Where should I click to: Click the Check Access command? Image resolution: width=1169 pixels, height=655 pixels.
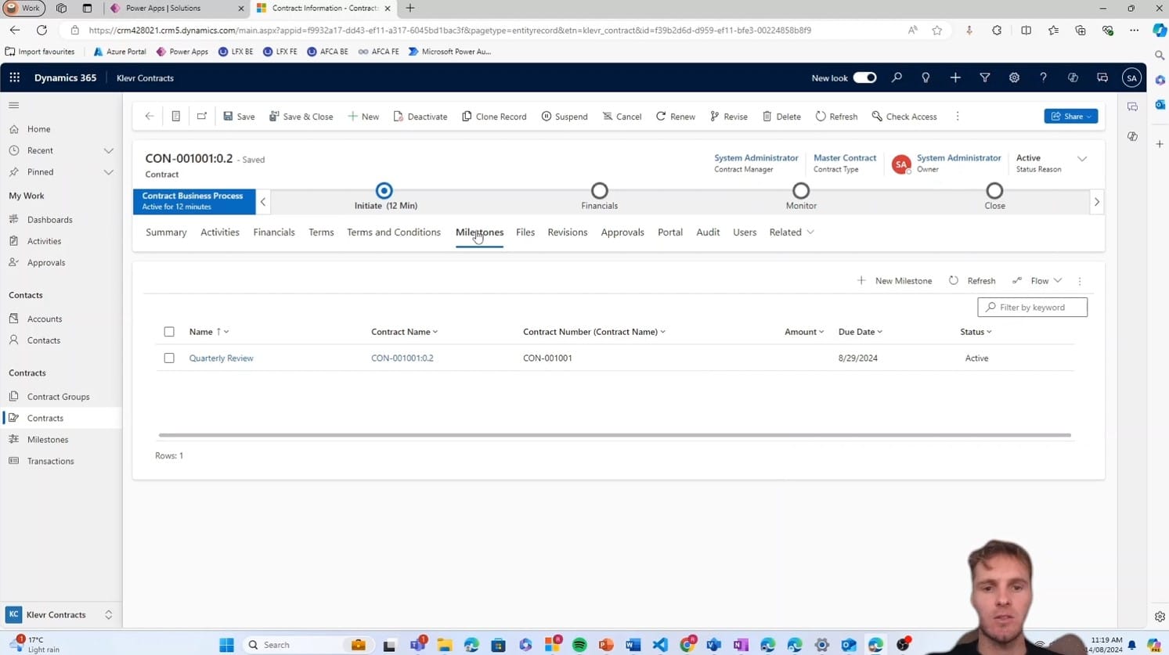pos(904,117)
